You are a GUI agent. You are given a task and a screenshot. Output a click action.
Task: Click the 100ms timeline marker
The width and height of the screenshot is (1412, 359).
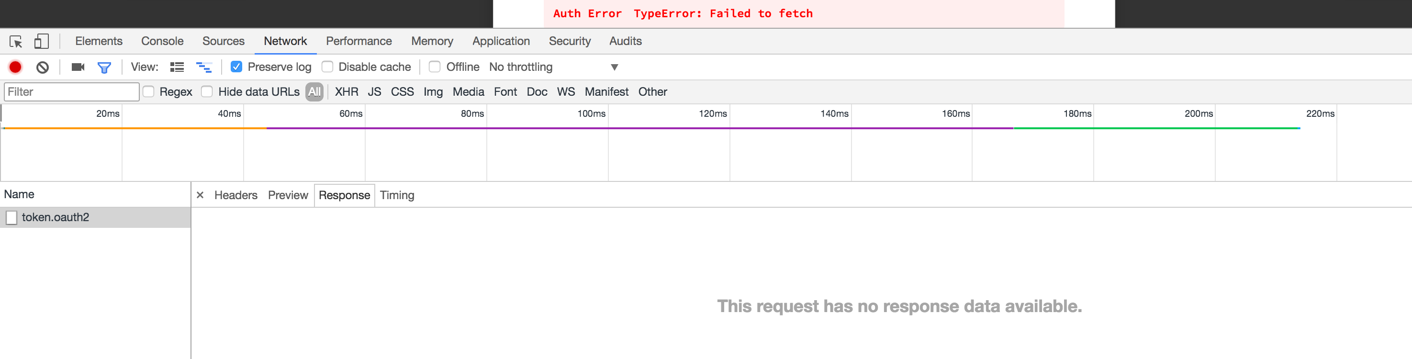[592, 113]
